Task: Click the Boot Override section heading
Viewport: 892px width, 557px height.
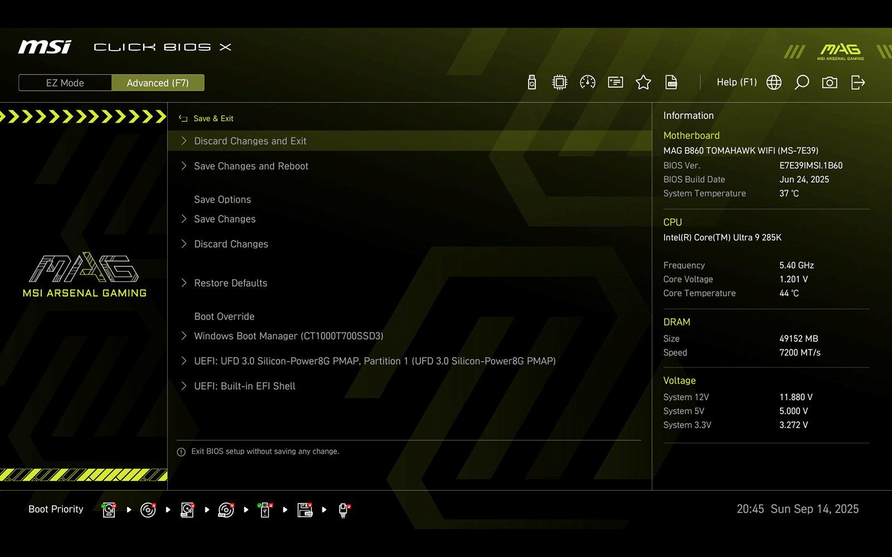Action: (224, 316)
